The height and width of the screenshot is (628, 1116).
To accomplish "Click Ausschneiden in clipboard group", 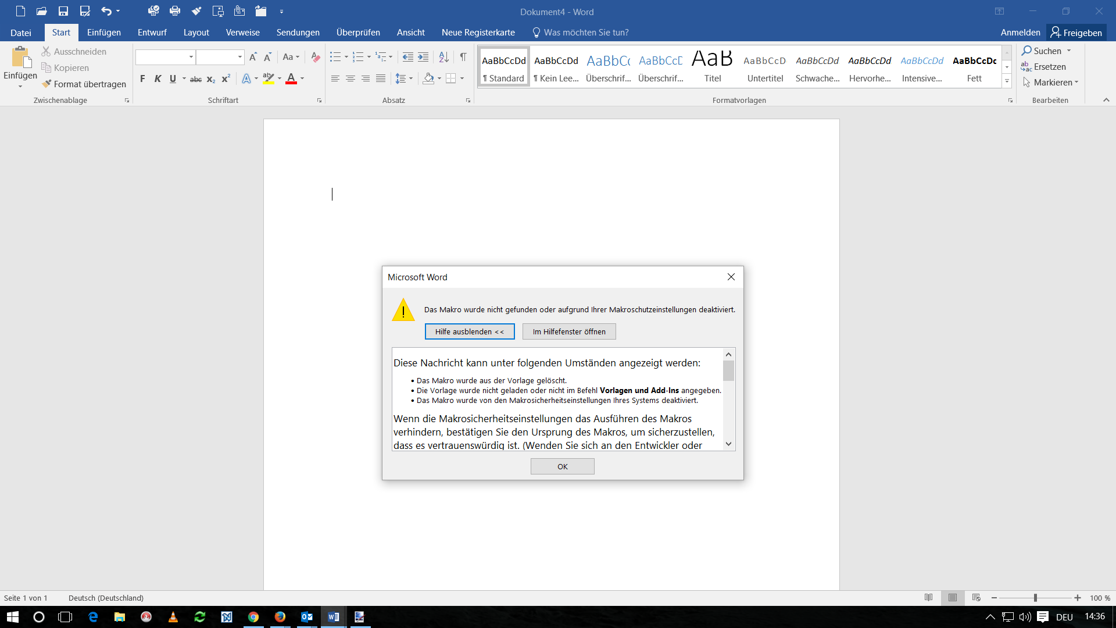I will pos(74,52).
